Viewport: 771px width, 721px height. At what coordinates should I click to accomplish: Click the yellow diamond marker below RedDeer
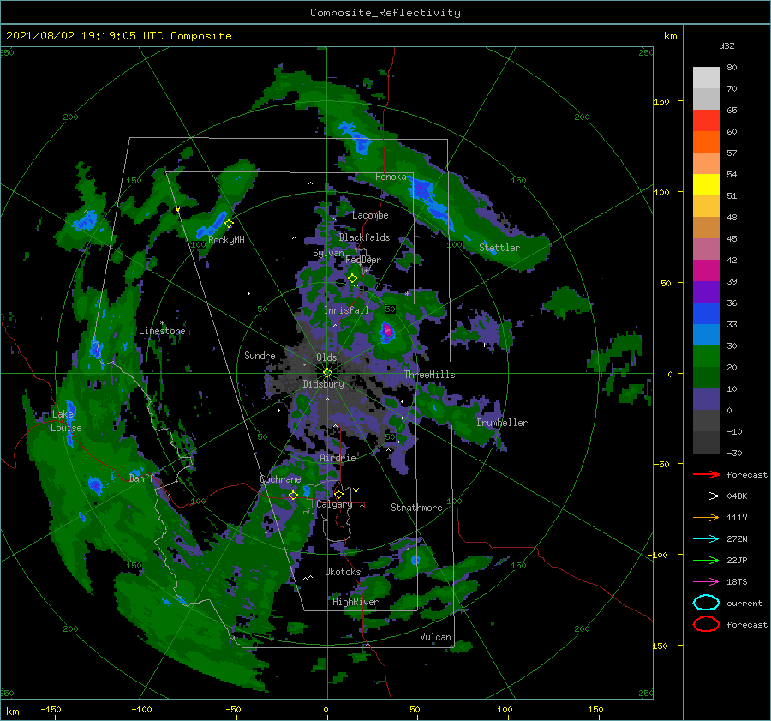click(352, 279)
